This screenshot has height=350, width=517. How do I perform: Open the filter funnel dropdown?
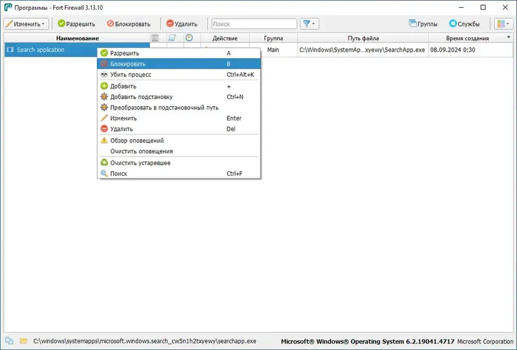coord(310,24)
